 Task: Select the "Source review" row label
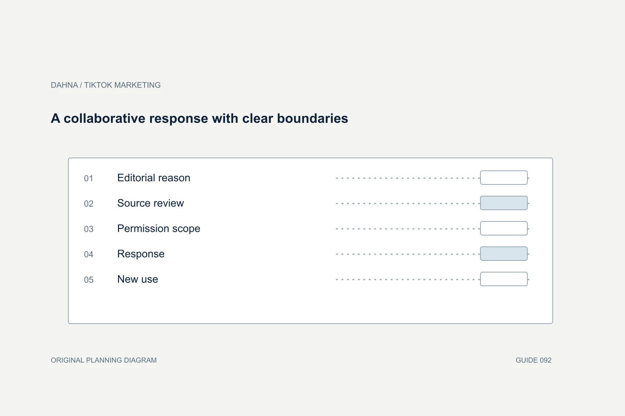(x=150, y=203)
